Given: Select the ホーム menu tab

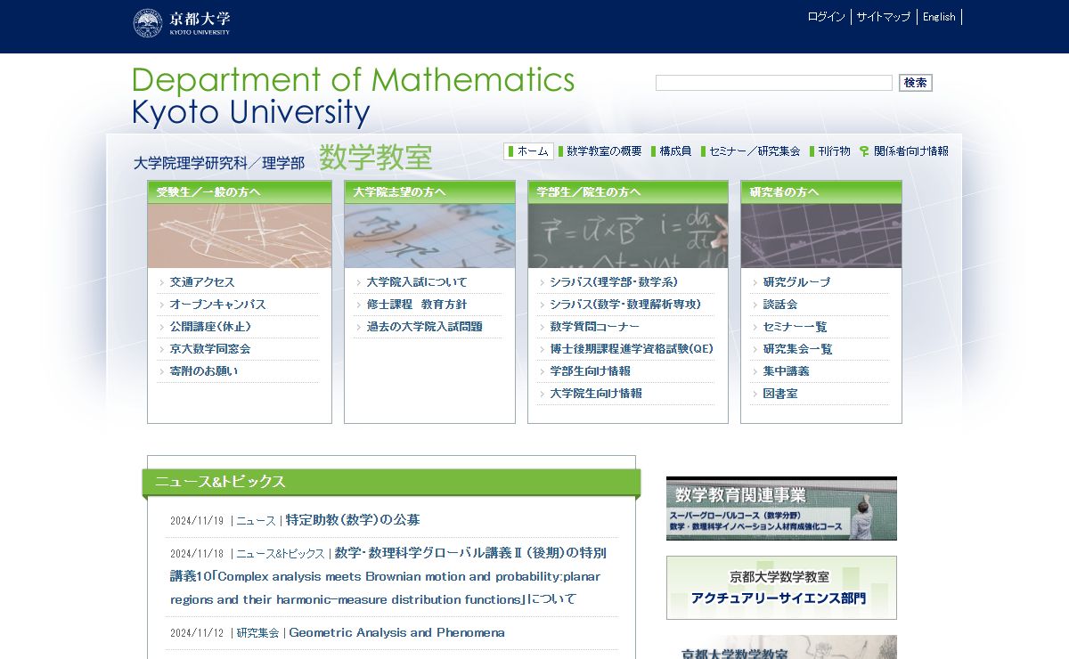Looking at the screenshot, I should pos(528,151).
